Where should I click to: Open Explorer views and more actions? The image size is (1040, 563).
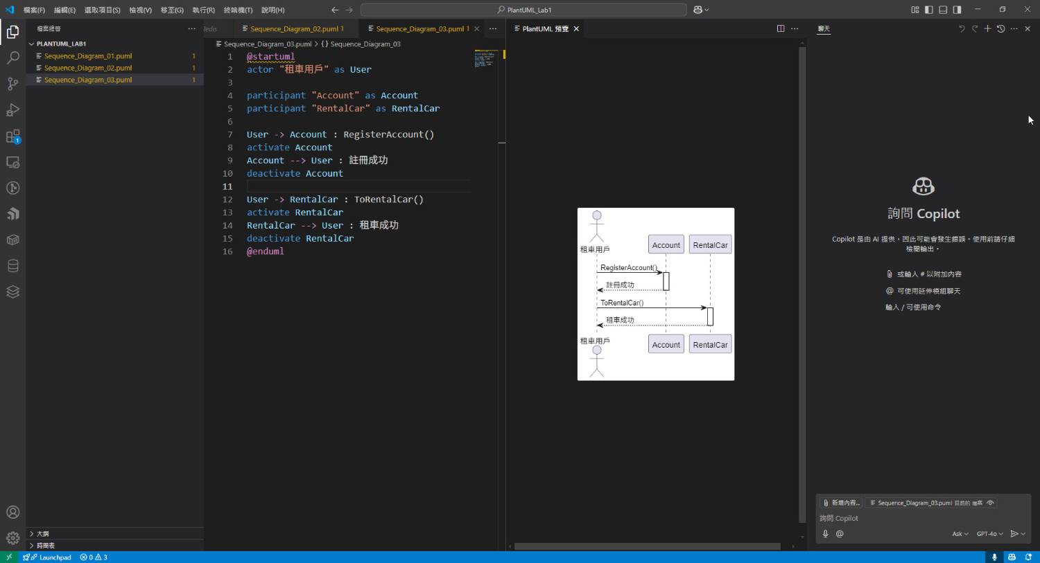point(191,28)
